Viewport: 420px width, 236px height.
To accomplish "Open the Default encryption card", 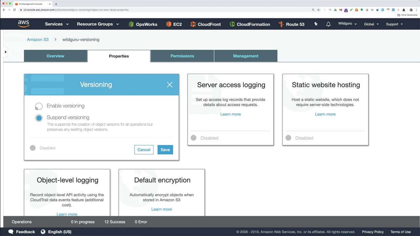I will (161, 192).
